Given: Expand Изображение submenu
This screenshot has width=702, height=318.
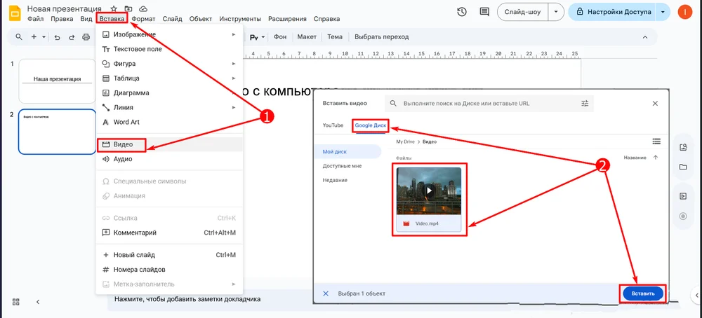Looking at the screenshot, I should (x=234, y=34).
